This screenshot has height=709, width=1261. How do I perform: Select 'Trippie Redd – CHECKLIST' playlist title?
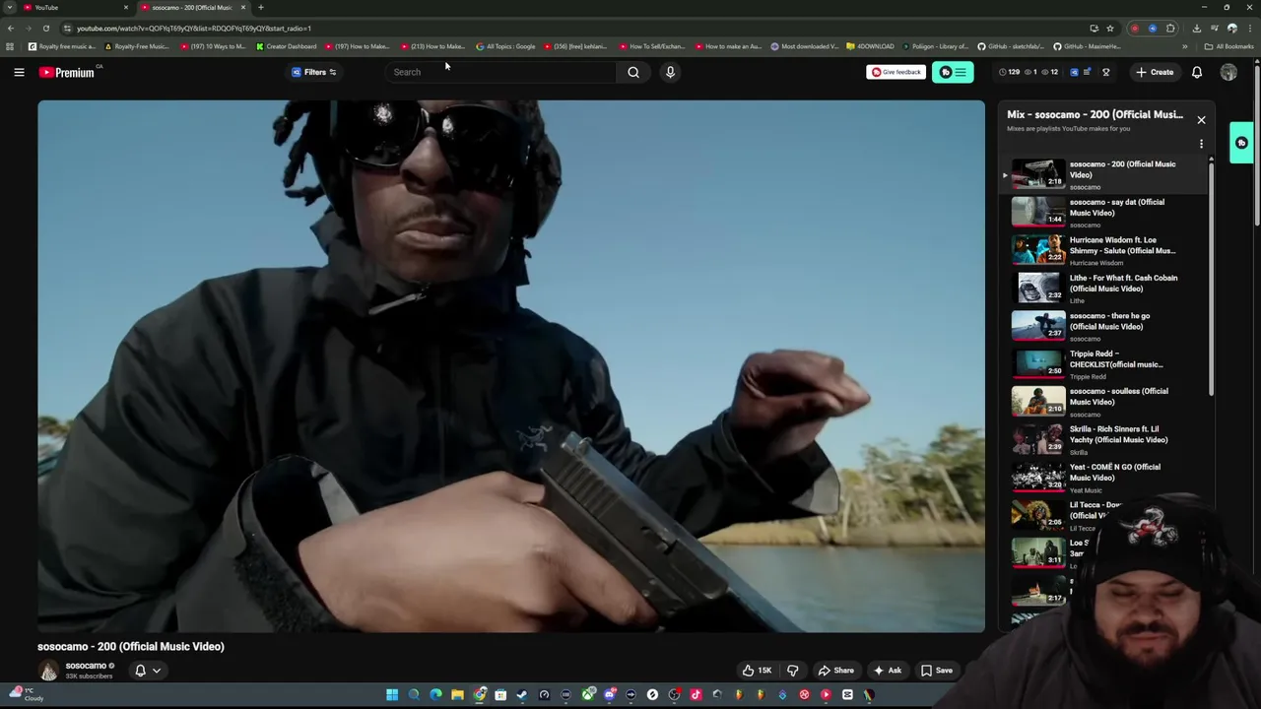[1116, 359]
